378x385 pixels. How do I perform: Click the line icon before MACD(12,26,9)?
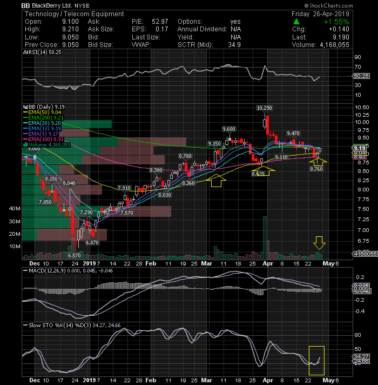[x=25, y=270]
